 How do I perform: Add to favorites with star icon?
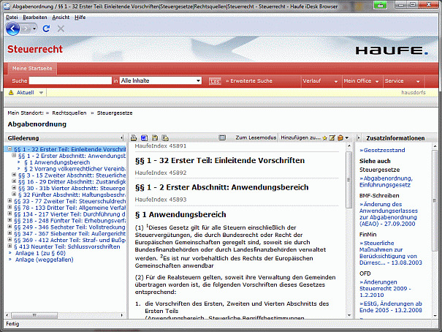pyautogui.click(x=324, y=138)
